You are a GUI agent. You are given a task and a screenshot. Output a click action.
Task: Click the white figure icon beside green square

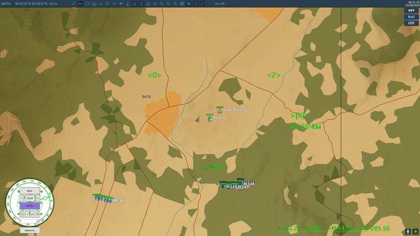coord(408,231)
